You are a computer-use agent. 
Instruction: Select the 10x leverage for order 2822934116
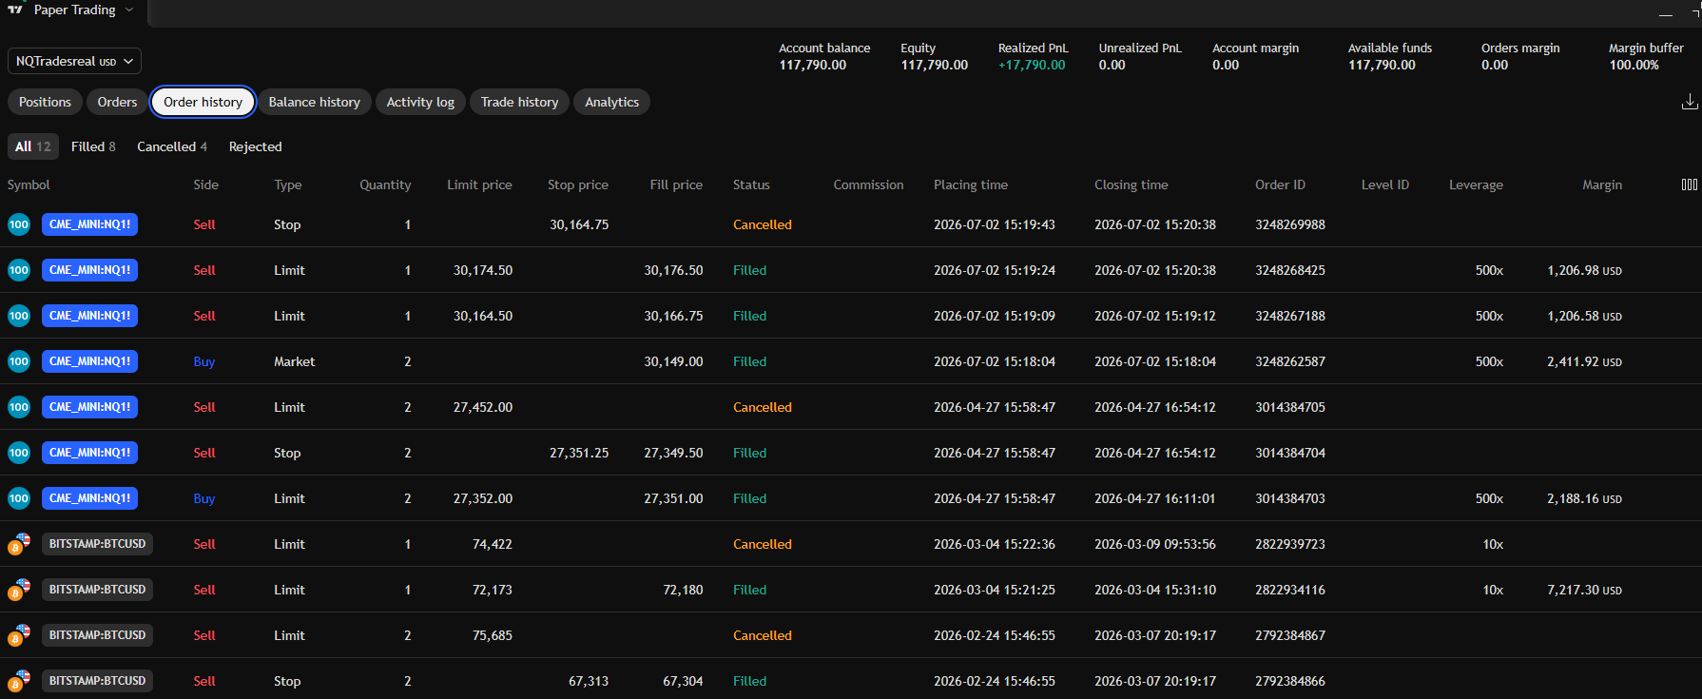[1493, 590]
